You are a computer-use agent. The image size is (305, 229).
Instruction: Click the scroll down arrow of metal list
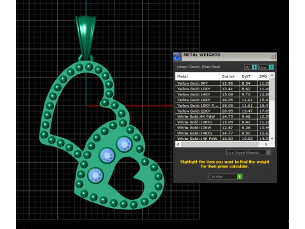272,139
